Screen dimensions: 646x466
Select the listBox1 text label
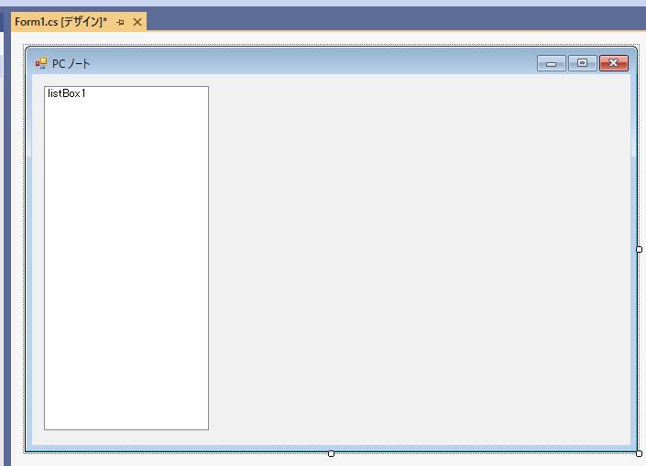click(67, 93)
